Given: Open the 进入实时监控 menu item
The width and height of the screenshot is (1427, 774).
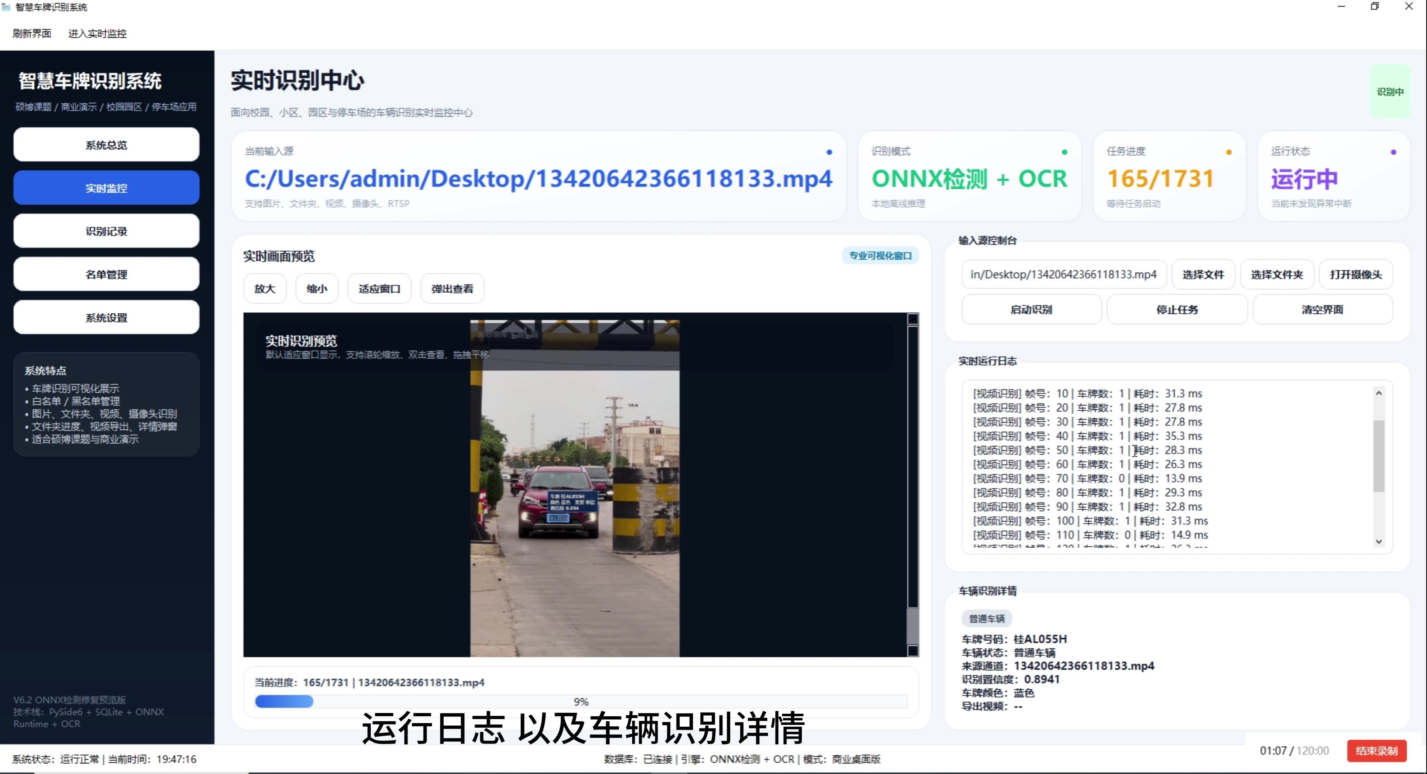Looking at the screenshot, I should pyautogui.click(x=97, y=34).
